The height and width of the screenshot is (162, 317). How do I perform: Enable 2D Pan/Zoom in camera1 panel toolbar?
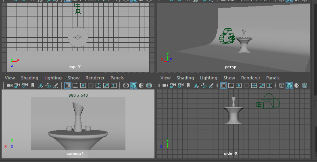[48, 85]
